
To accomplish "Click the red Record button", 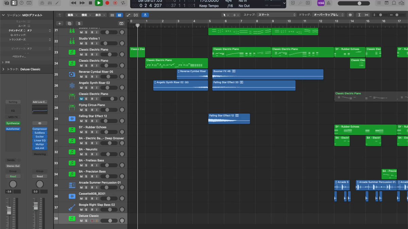I will coord(107,3).
